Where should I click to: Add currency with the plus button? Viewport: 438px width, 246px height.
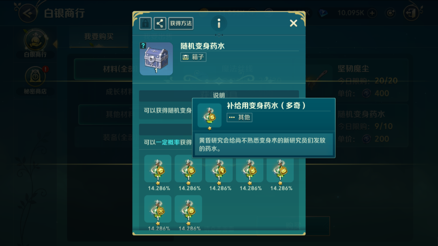(372, 13)
